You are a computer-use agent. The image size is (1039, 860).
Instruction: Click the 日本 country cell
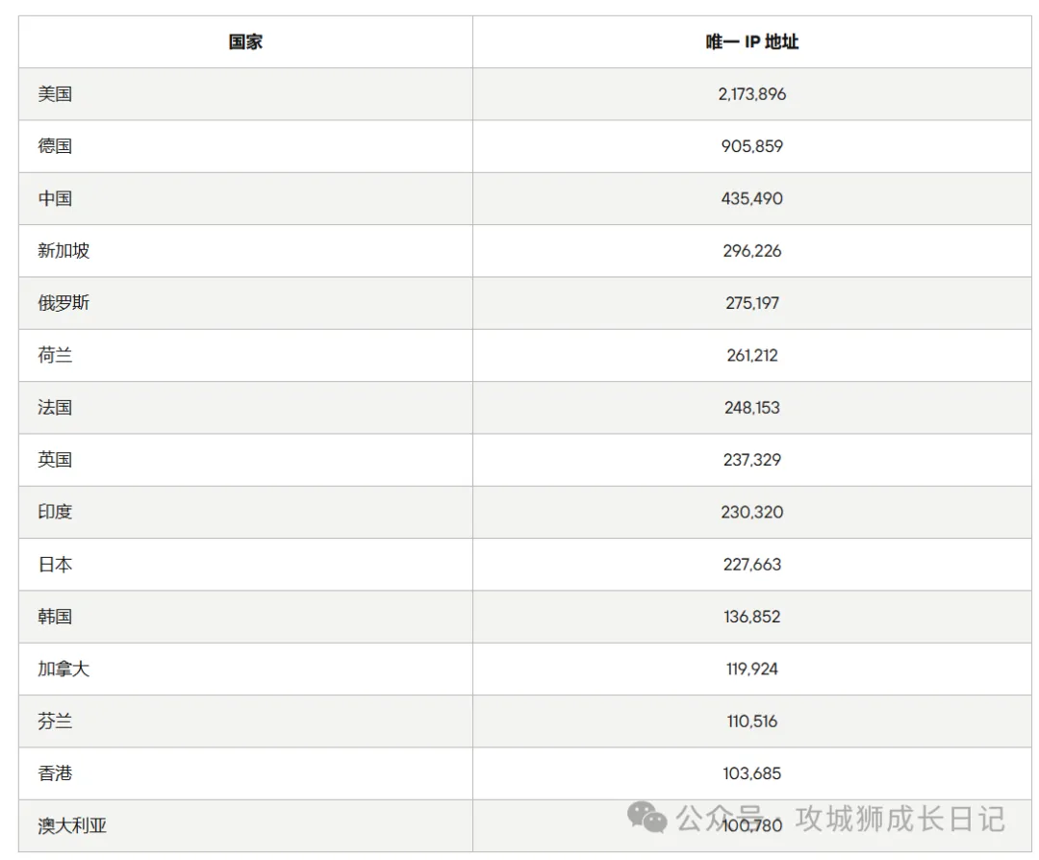point(55,565)
